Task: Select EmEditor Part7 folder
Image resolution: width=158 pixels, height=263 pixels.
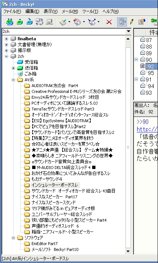Action: tap(45, 244)
